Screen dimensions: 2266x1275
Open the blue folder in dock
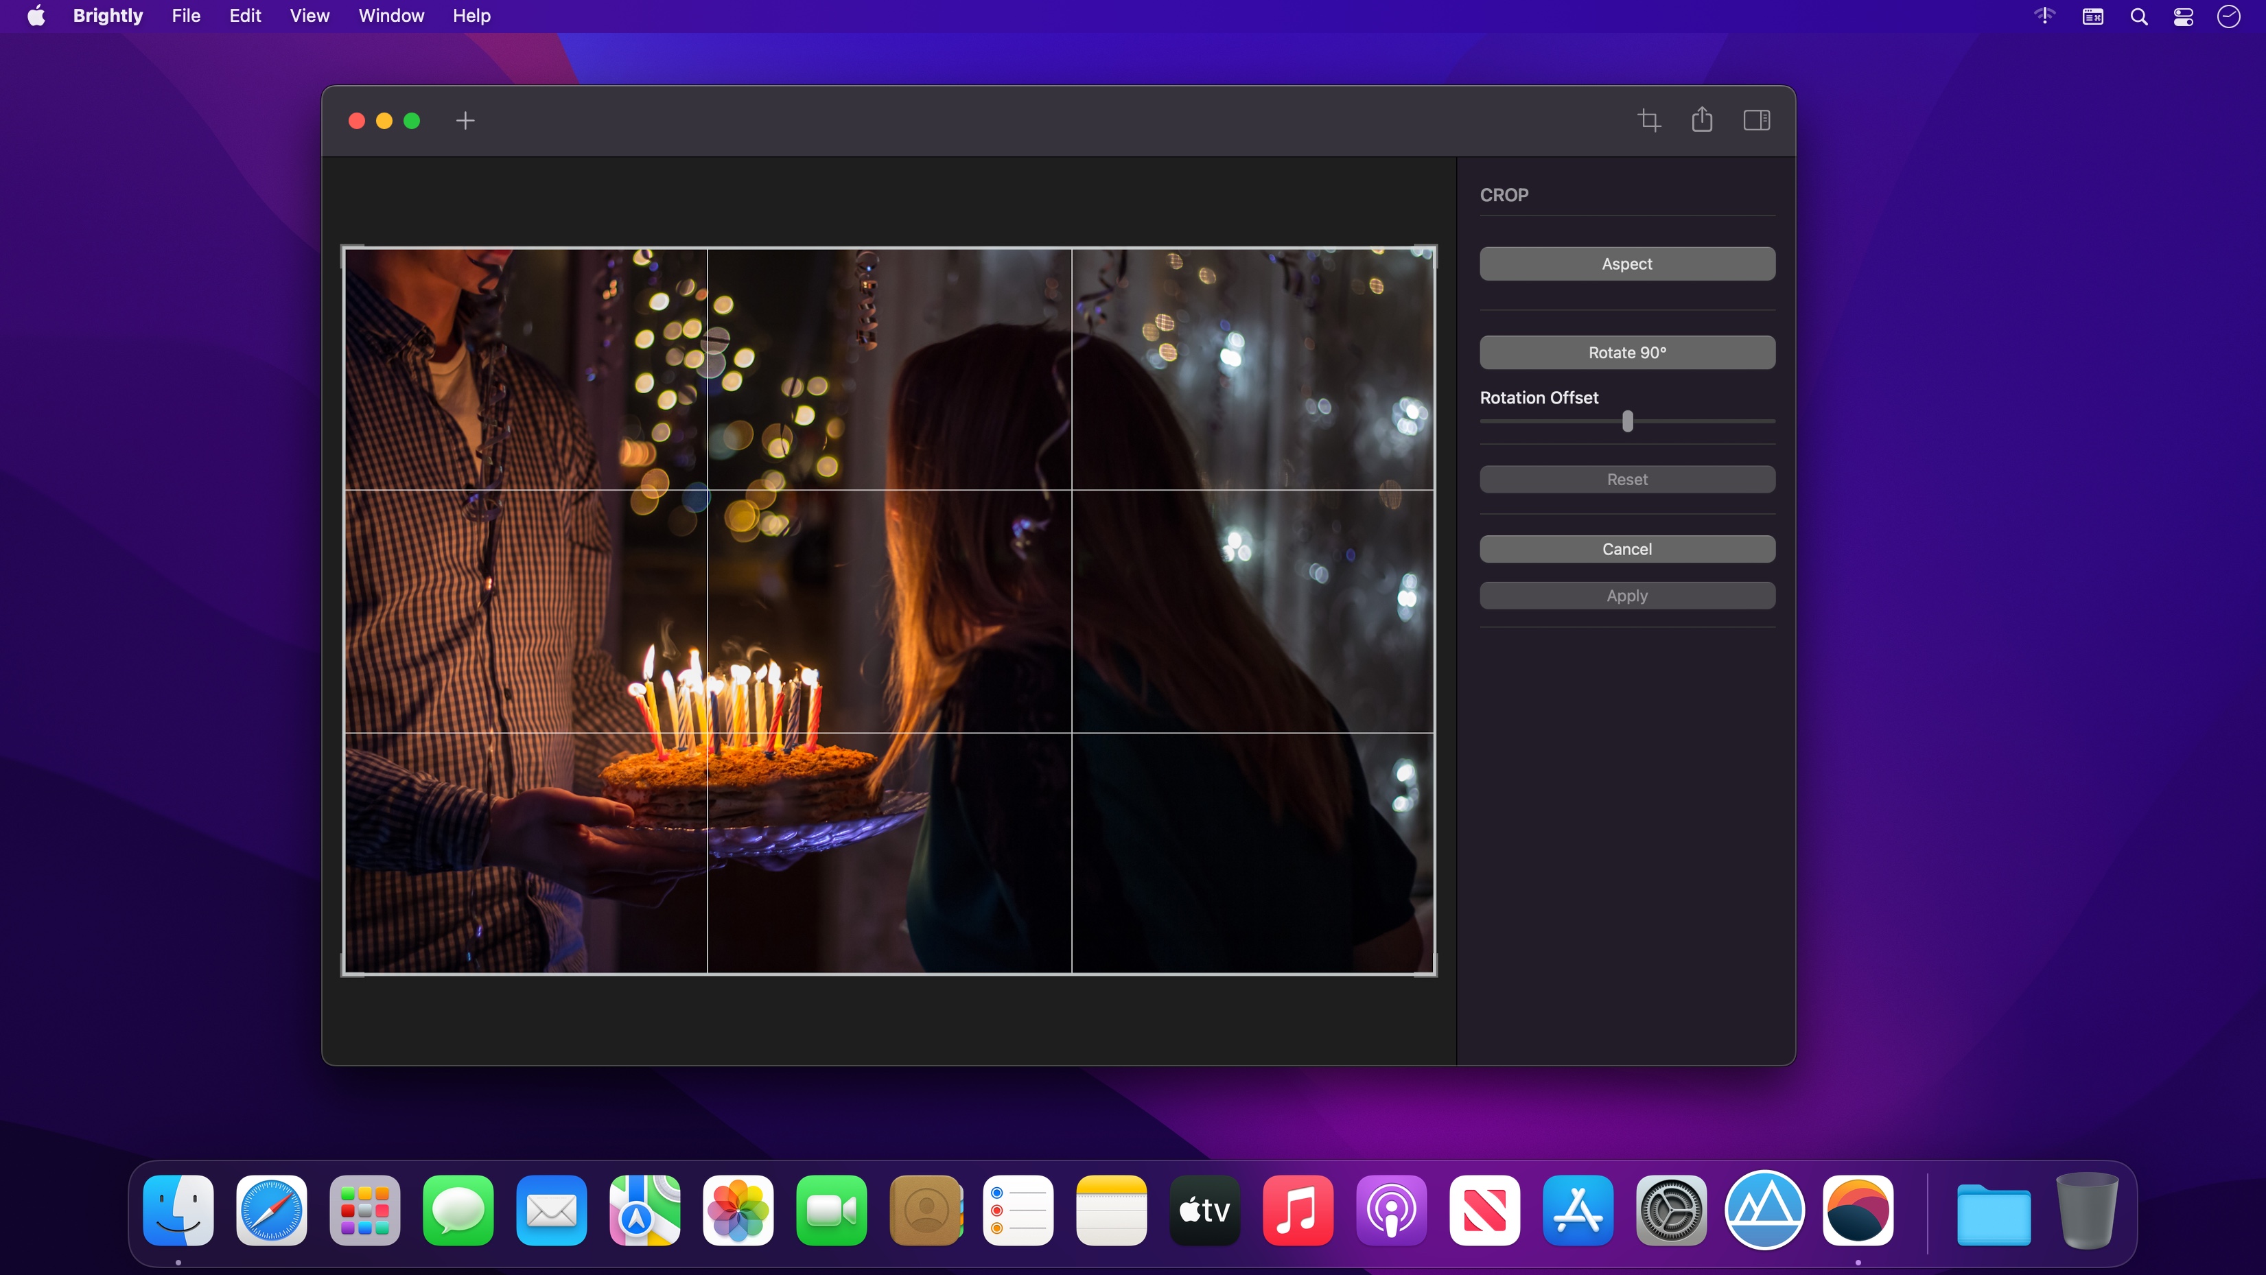tap(1994, 1215)
